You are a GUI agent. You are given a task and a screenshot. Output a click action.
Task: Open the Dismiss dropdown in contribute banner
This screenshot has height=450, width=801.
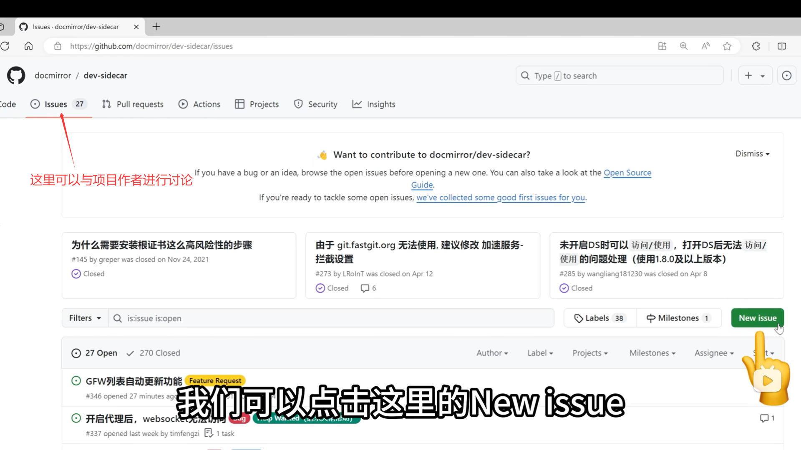[752, 154]
